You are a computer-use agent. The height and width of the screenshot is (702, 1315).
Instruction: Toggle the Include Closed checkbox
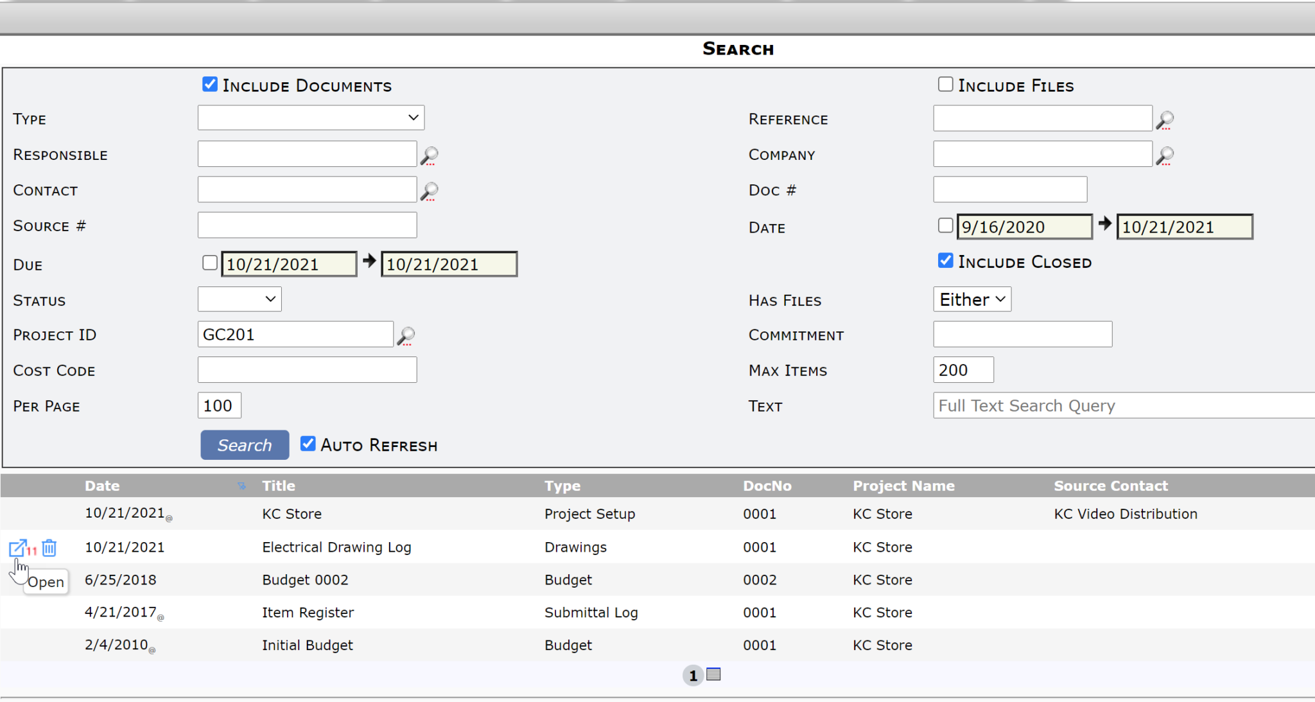944,263
